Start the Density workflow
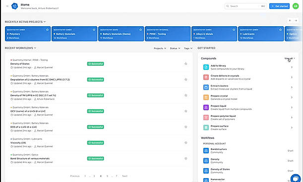 pos(290,161)
